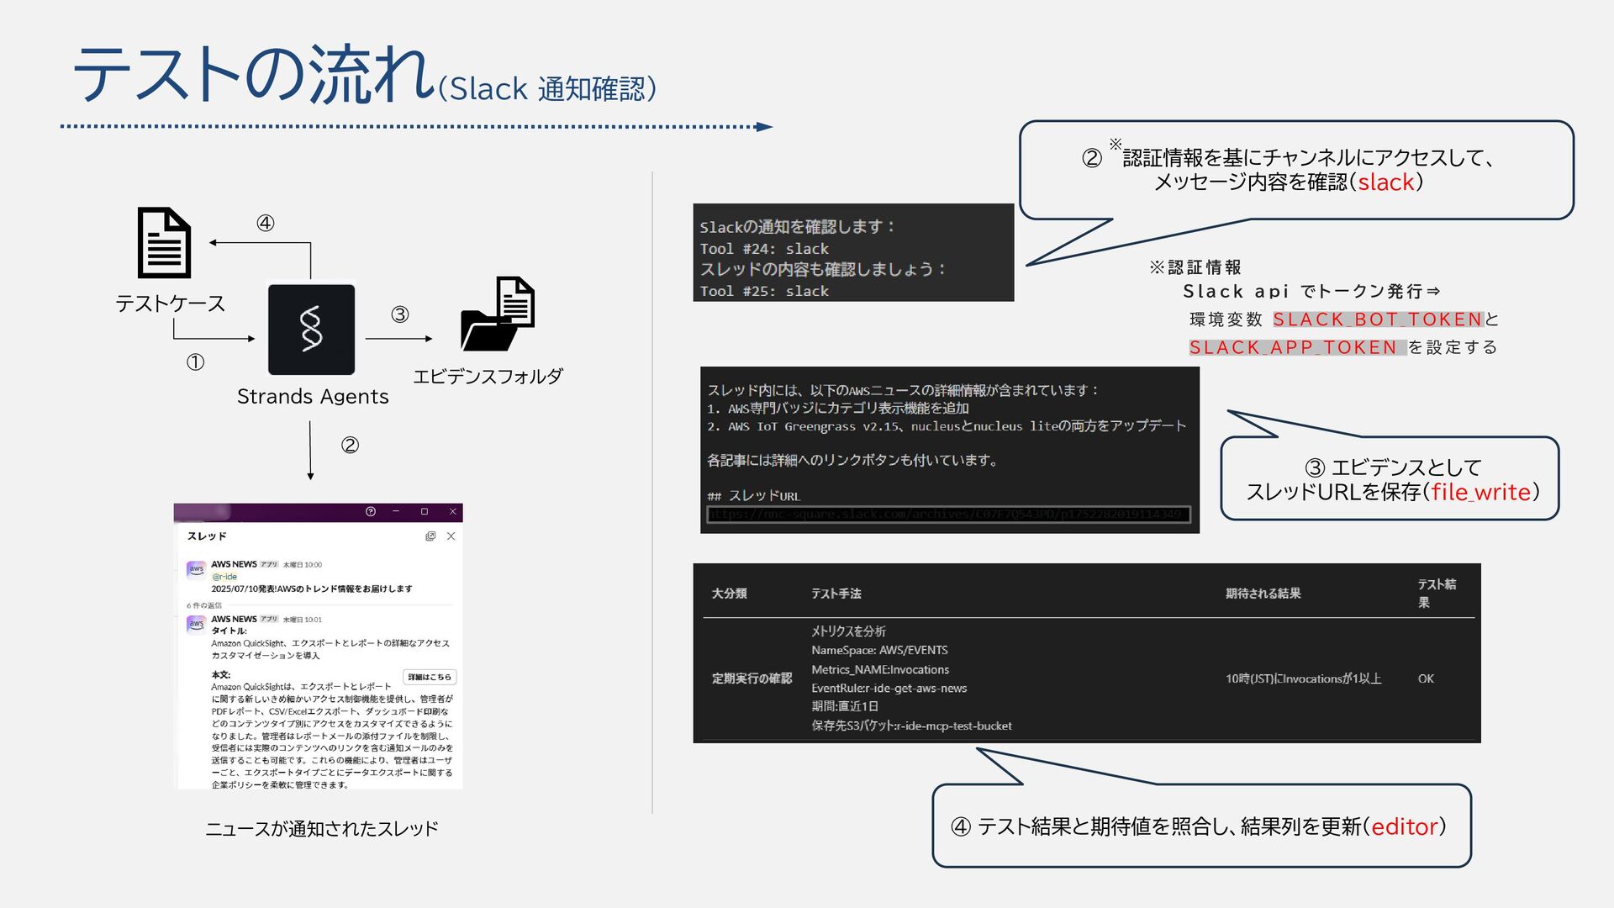This screenshot has width=1614, height=908.
Task: Click the 期待される結果 column header
Action: [1263, 594]
